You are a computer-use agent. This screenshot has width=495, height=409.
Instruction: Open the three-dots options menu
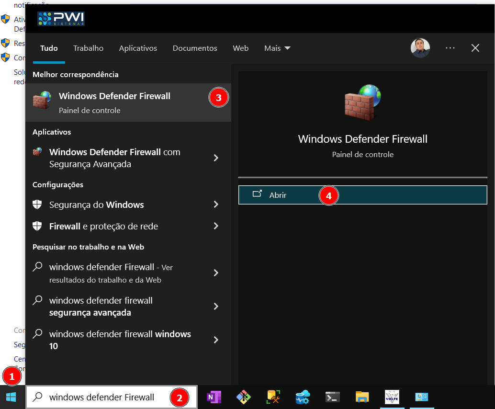tap(450, 48)
